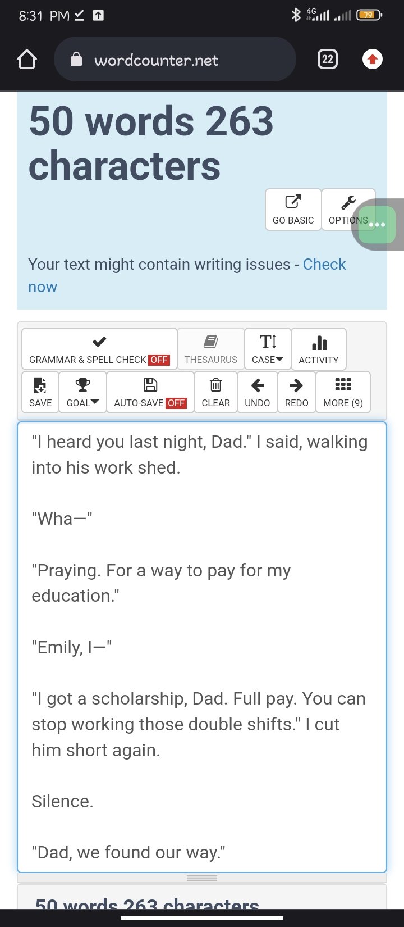Save the text with the Save icon
This screenshot has height=927, width=404.
click(x=40, y=392)
